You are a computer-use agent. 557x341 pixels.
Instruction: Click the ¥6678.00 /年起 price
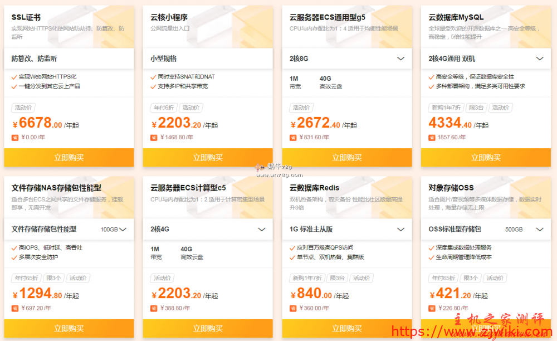pyautogui.click(x=46, y=123)
